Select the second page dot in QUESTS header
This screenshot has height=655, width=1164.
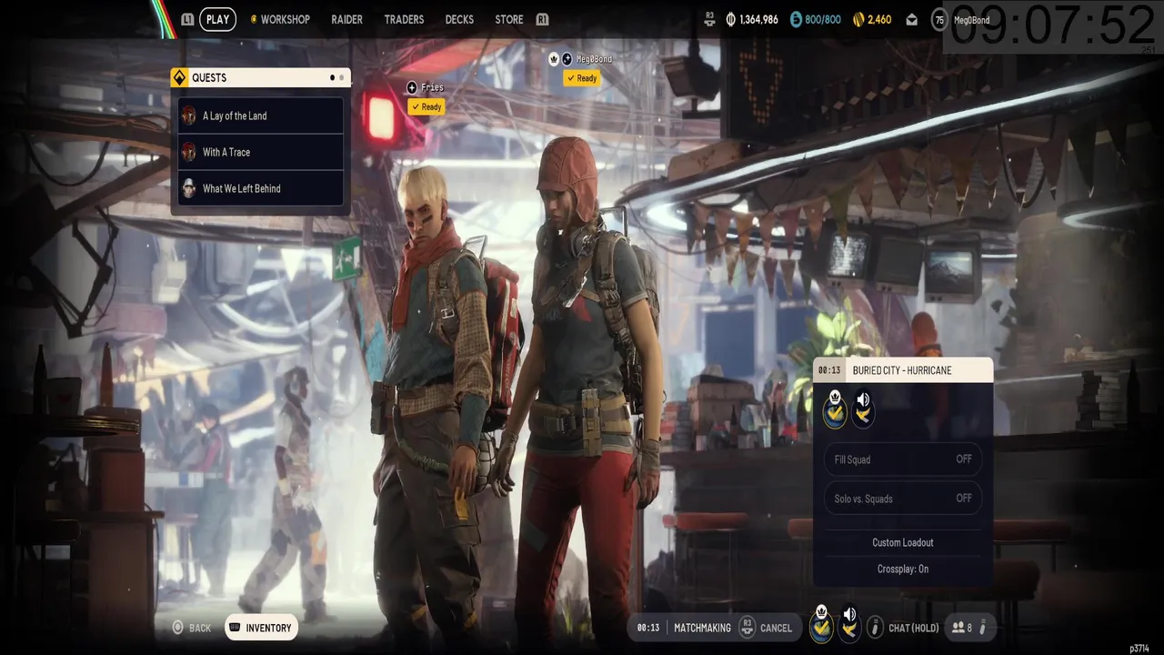click(342, 77)
